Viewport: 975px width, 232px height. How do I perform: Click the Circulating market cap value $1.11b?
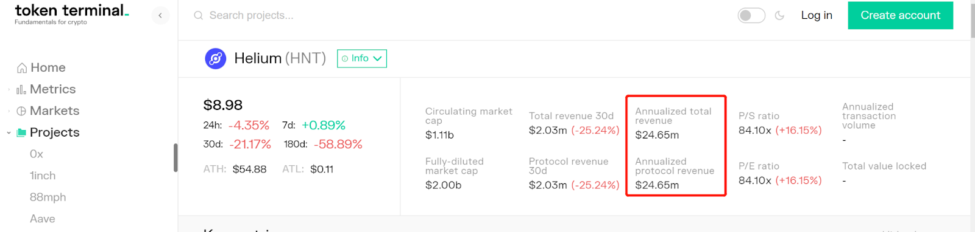click(x=439, y=135)
